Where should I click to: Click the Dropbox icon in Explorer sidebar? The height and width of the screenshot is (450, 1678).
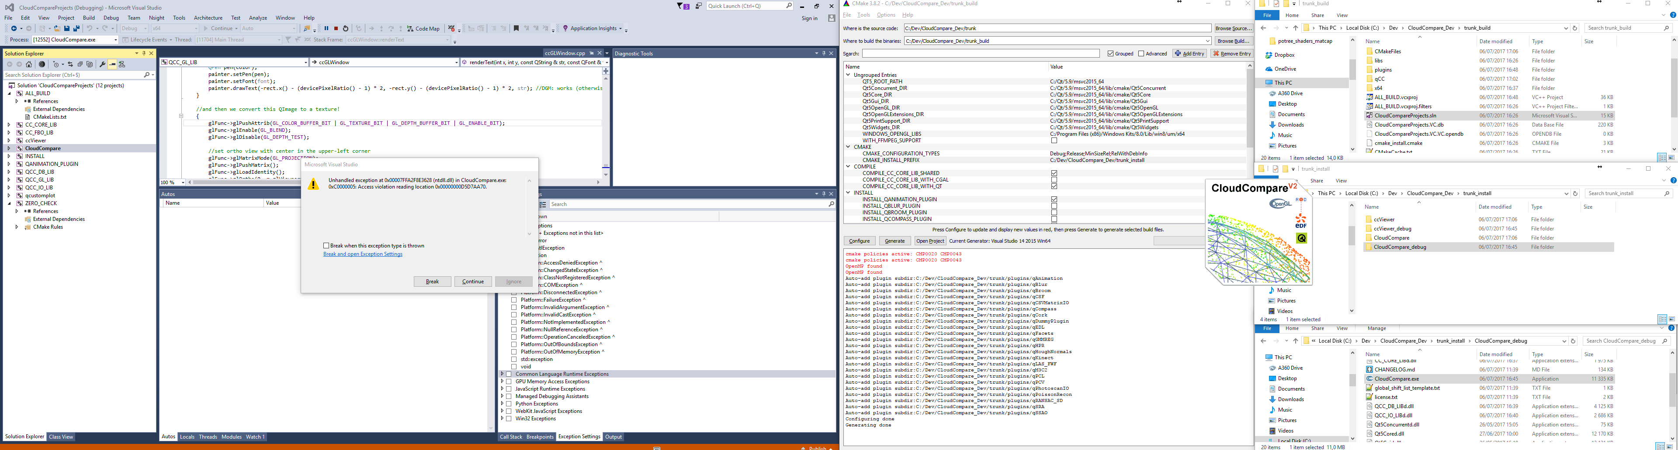[x=1269, y=55]
